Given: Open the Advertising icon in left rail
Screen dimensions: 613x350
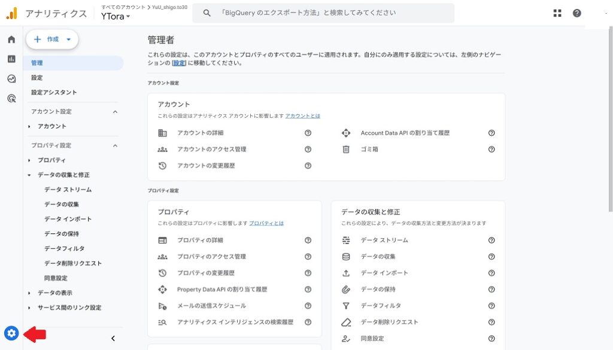Looking at the screenshot, I should coord(11,99).
